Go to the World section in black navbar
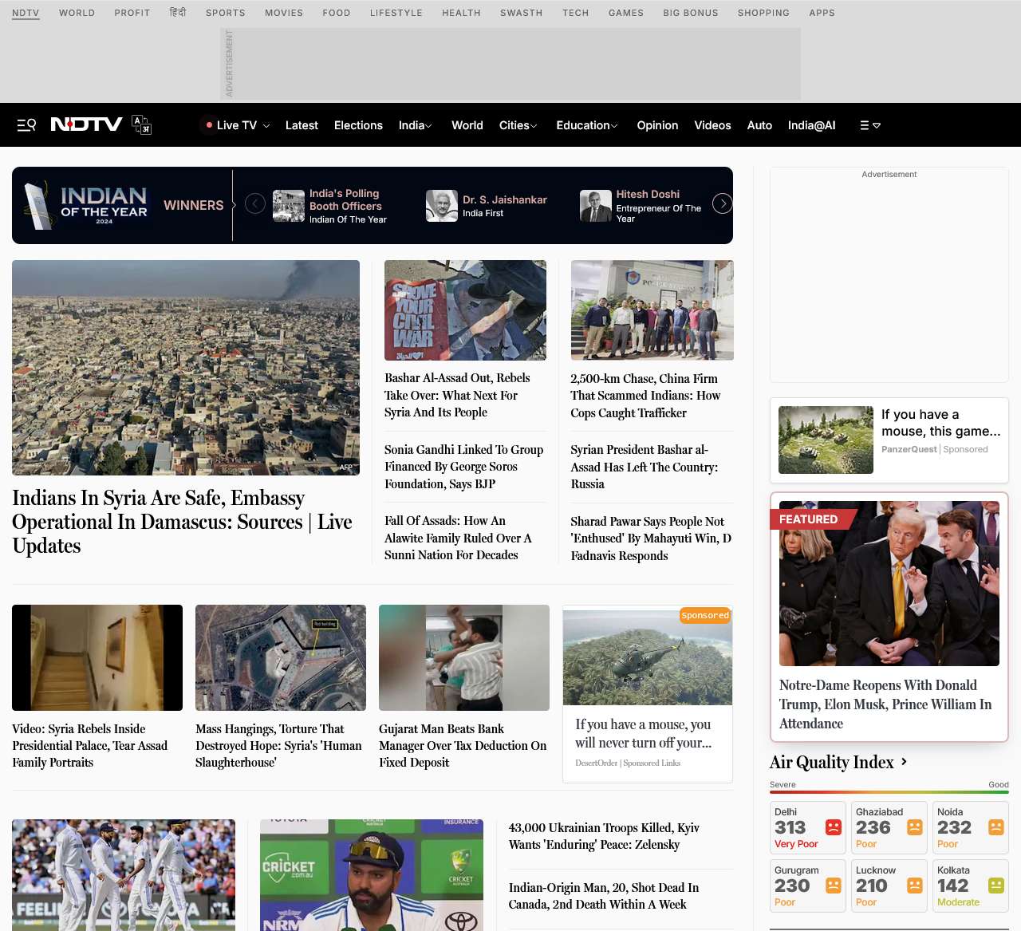The height and width of the screenshot is (931, 1021). [x=467, y=125]
